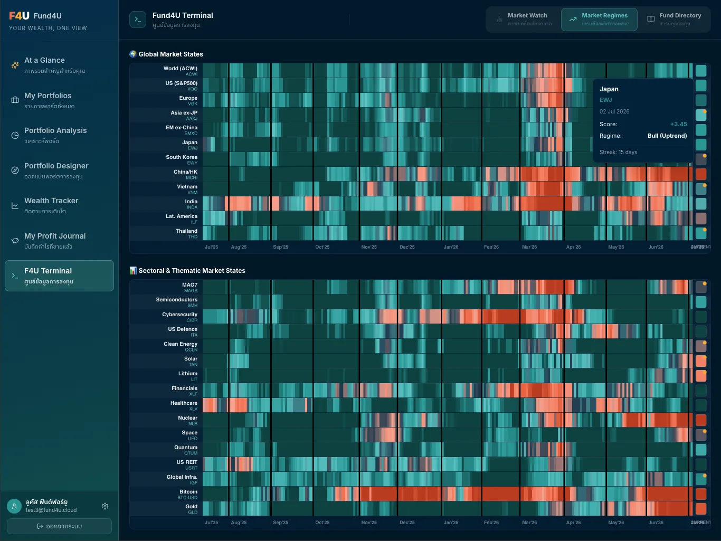Viewport: 721px width, 541px height.
Task: Go to My Profit Journal
Action: coord(59,241)
